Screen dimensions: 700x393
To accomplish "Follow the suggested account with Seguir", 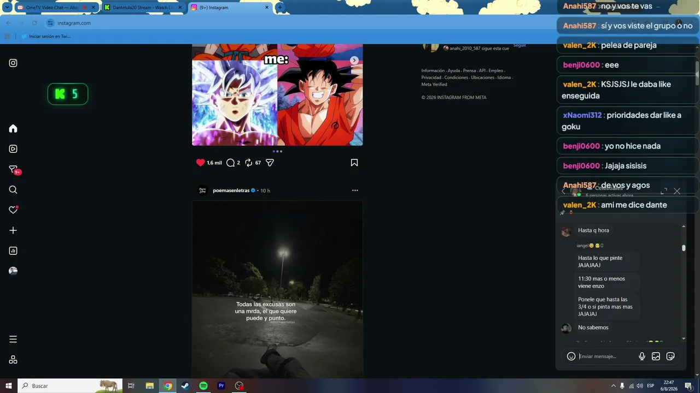I will [x=520, y=45].
